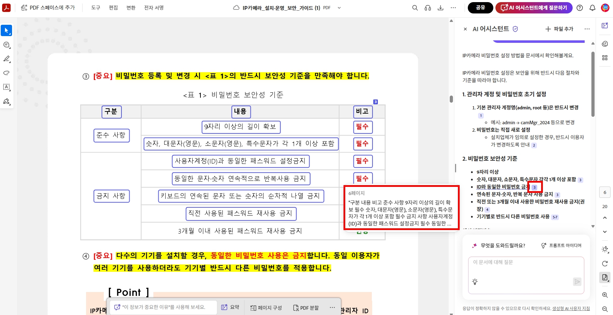
Task: Open the floating toolbar more options ellipsis
Action: point(332,307)
